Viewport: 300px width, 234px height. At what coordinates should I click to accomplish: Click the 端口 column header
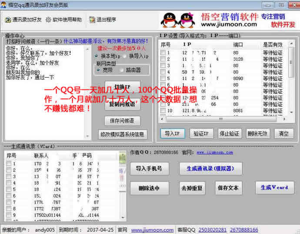pyautogui.click(x=238, y=45)
